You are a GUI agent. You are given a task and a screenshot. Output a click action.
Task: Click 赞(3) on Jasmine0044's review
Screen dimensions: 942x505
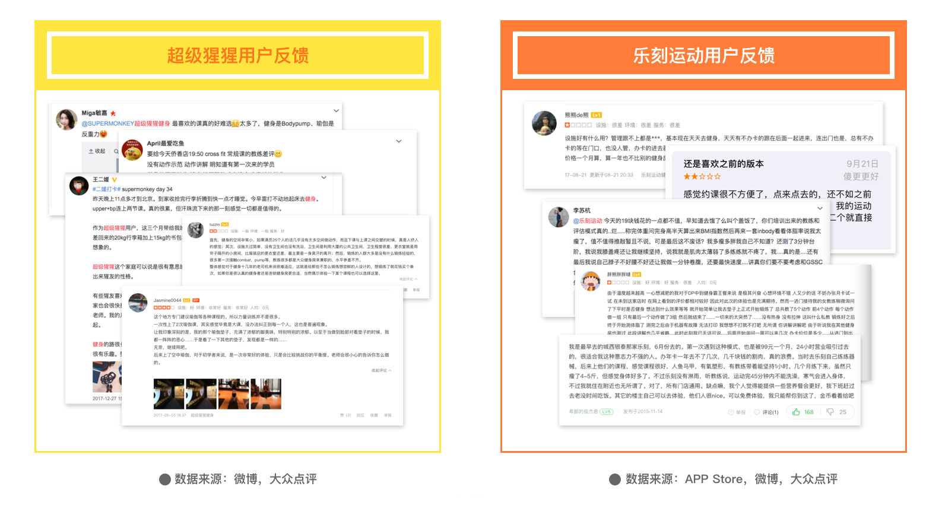345,415
